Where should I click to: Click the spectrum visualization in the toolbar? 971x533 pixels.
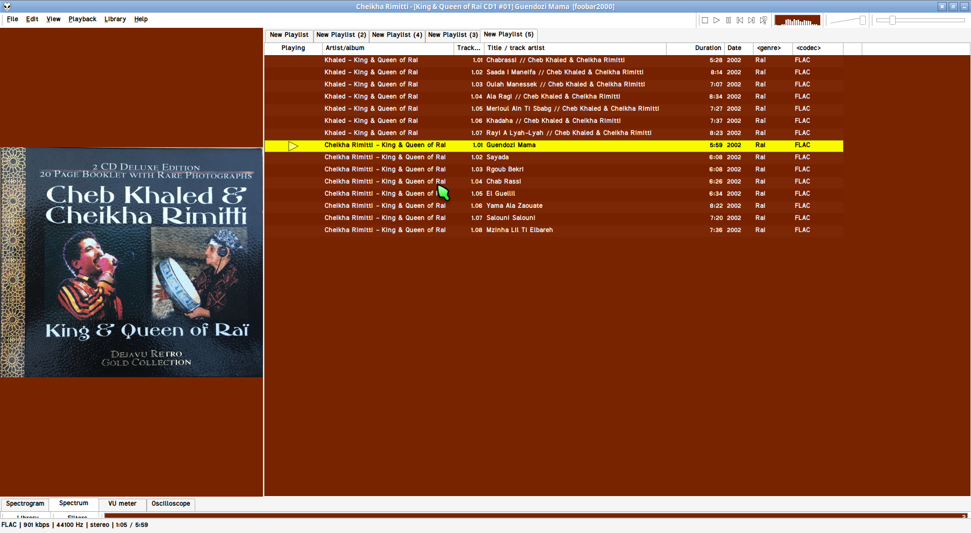(x=798, y=20)
